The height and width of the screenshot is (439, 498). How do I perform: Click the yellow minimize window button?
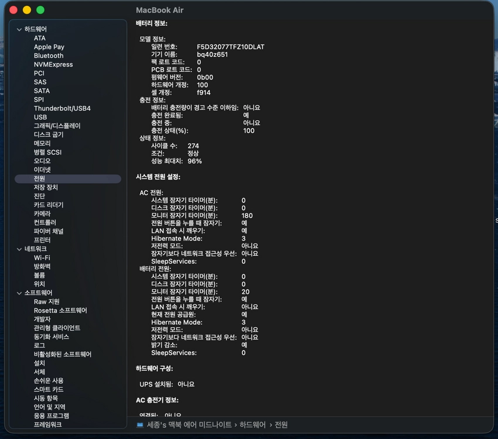[x=27, y=10]
